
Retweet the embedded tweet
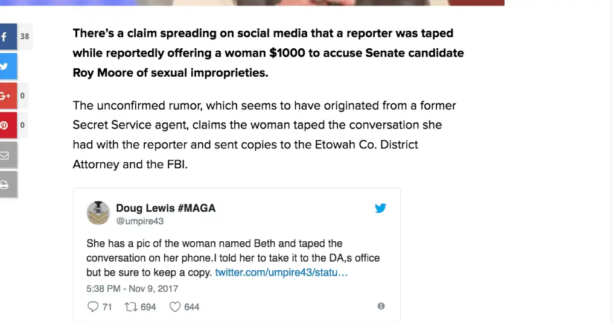coord(130,307)
